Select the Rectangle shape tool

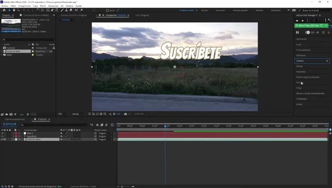48,10
